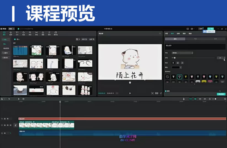Toggle bold text style
This screenshot has width=227, height=148.
coord(173,63)
